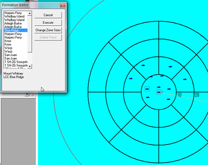Select Wasp entry directly above San Juan
This screenshot has height=165, width=208.
click(16, 51)
